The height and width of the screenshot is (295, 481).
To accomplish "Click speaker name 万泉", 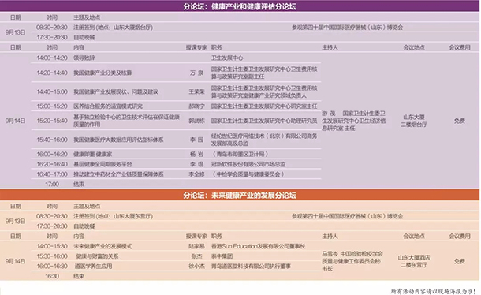I will tap(196, 73).
